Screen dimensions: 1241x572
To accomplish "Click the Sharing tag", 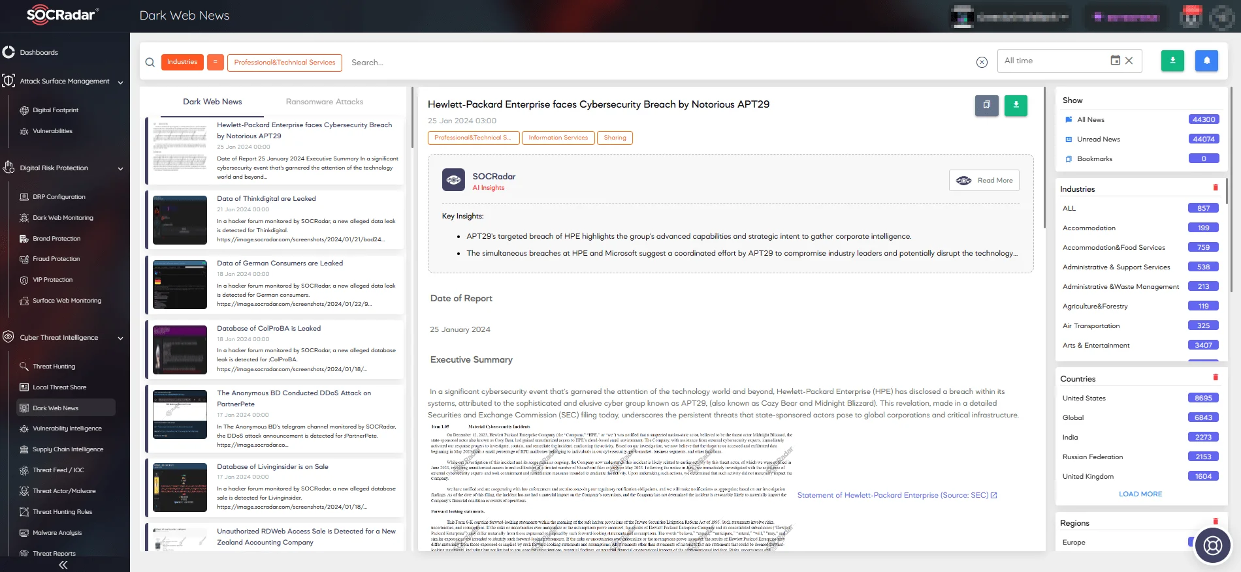I will (615, 138).
